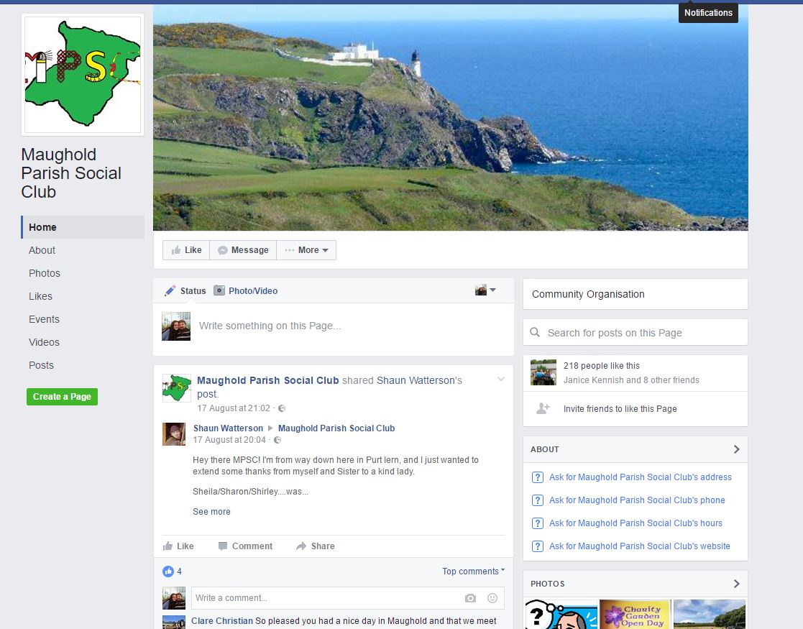Click the pencil Status icon
The image size is (803, 629).
tap(170, 291)
